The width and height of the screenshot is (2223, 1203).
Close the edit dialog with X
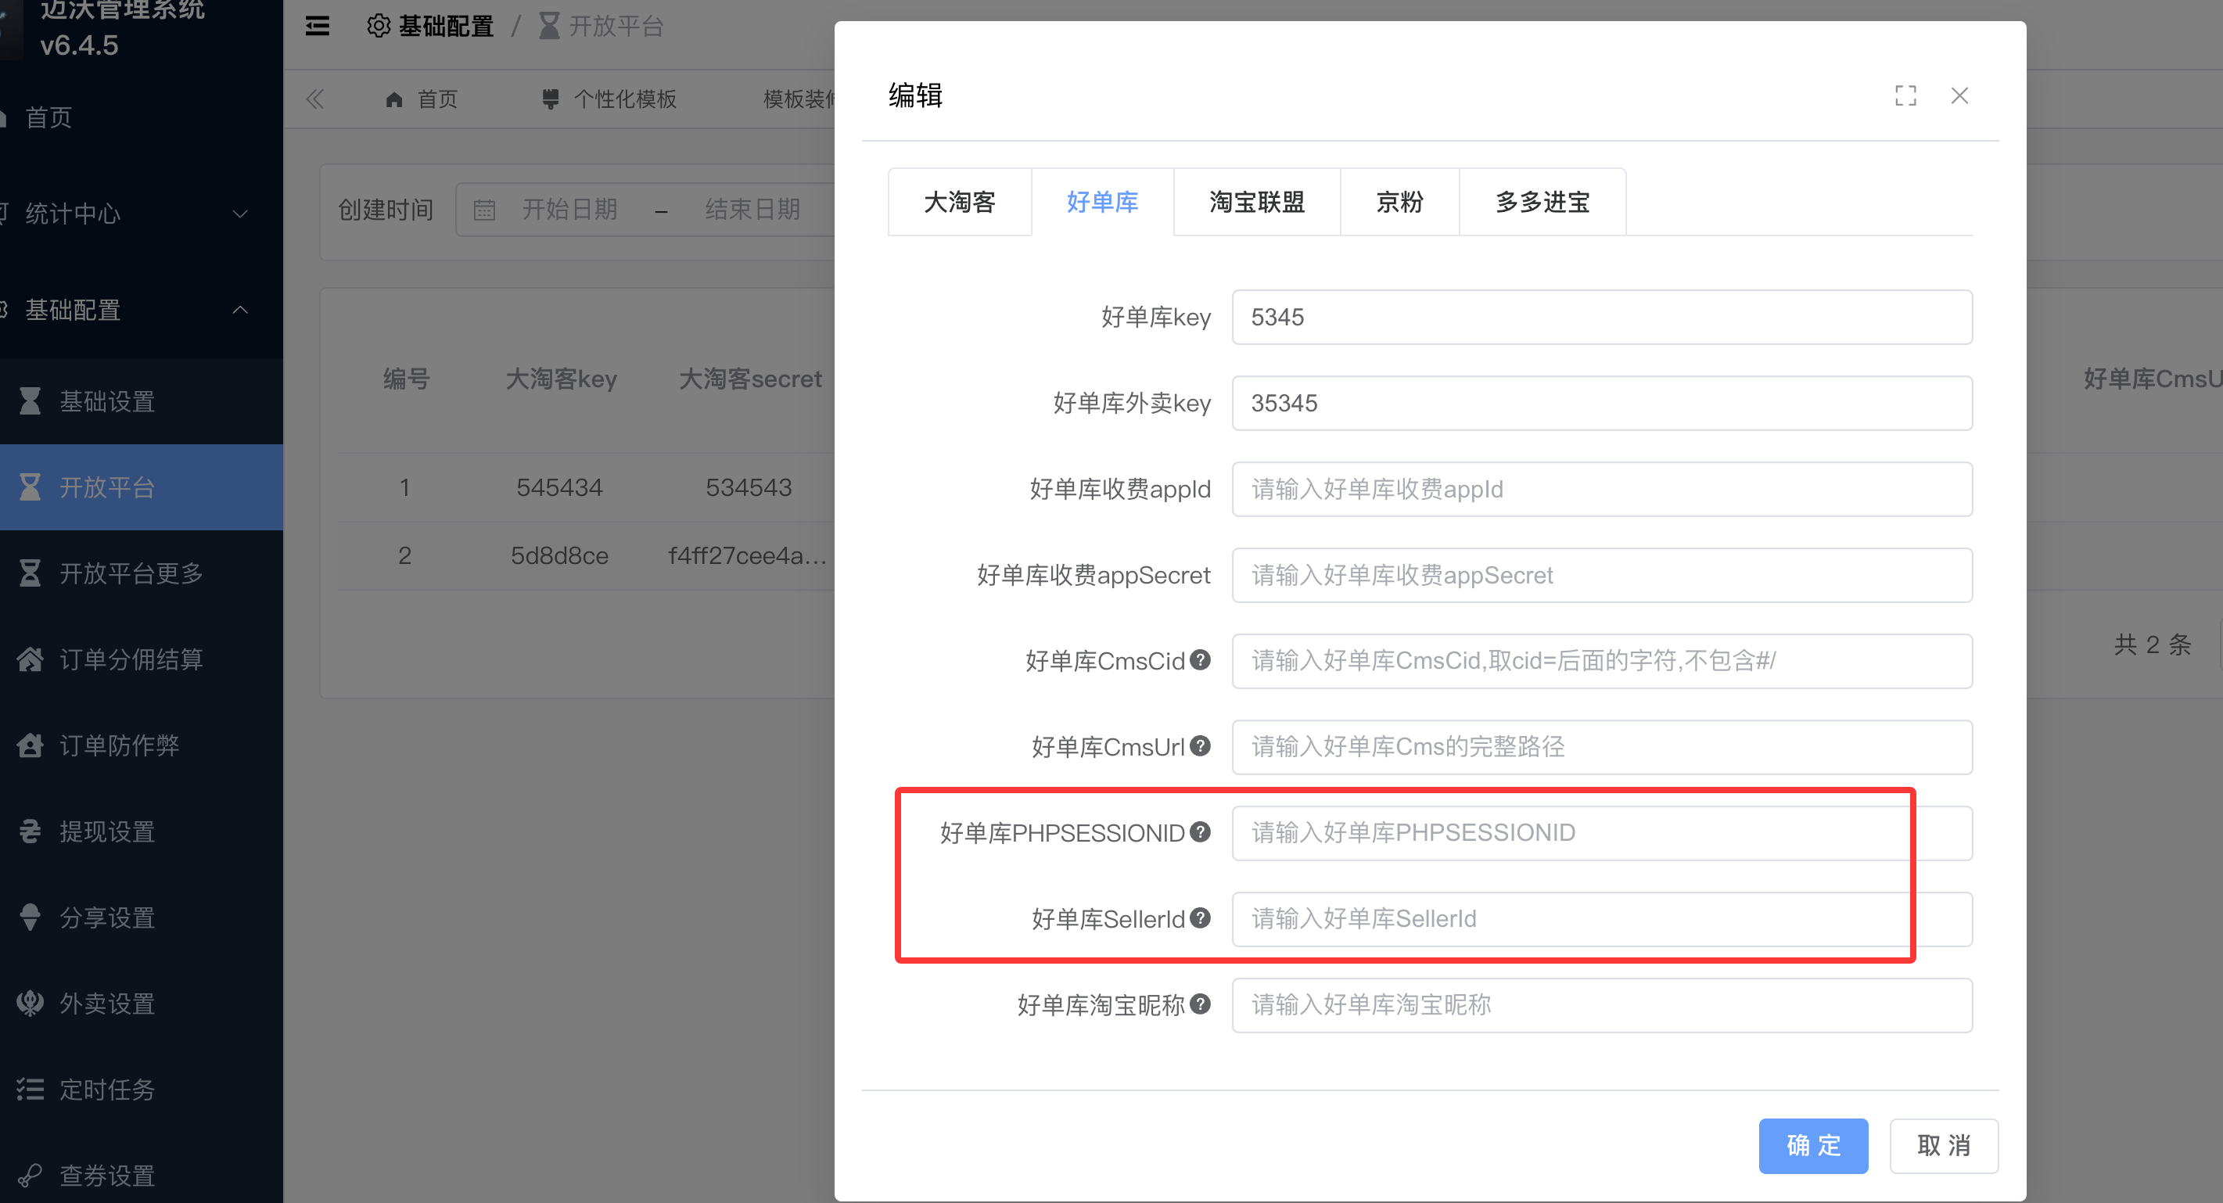tap(1960, 95)
